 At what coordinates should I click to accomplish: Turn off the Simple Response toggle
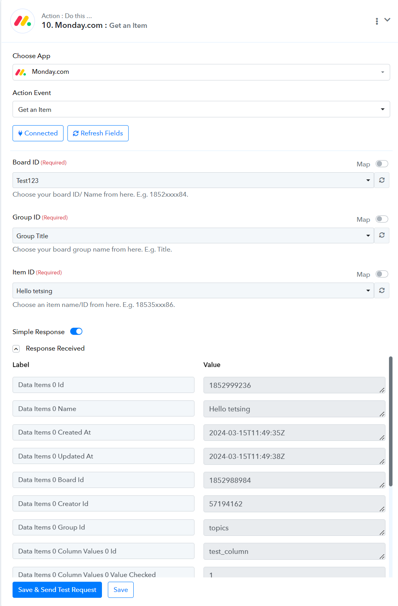coord(76,331)
